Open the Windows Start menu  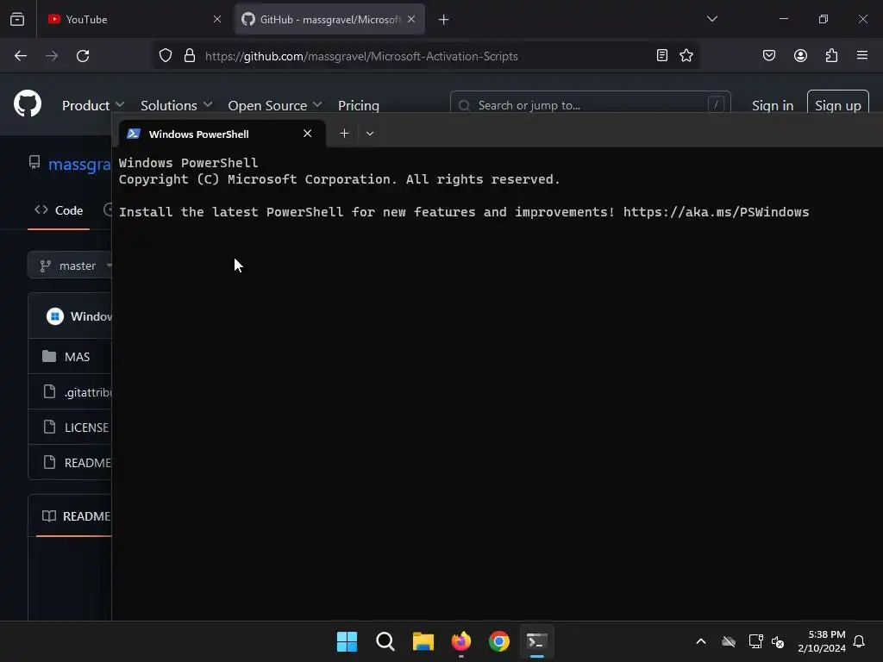click(x=347, y=641)
